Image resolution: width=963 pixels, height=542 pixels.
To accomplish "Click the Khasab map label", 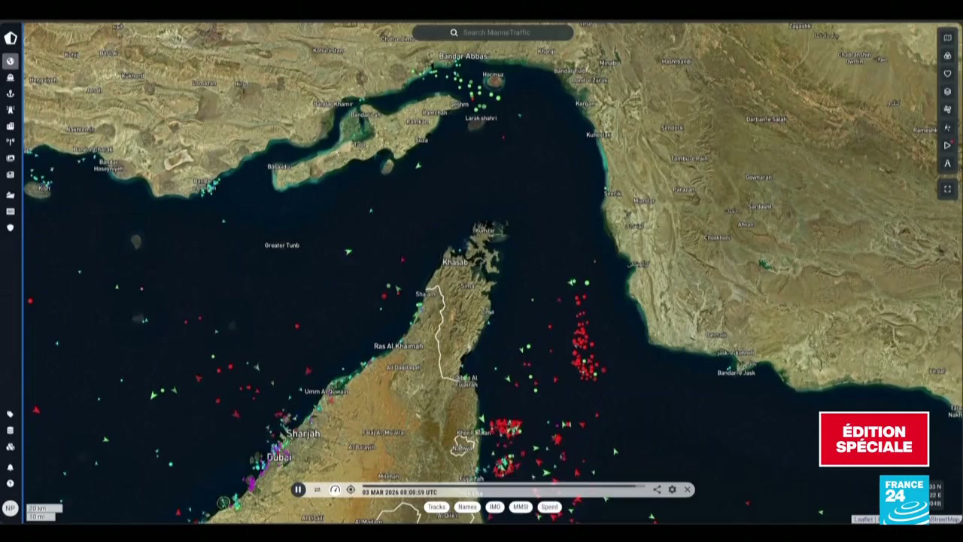I will [455, 262].
